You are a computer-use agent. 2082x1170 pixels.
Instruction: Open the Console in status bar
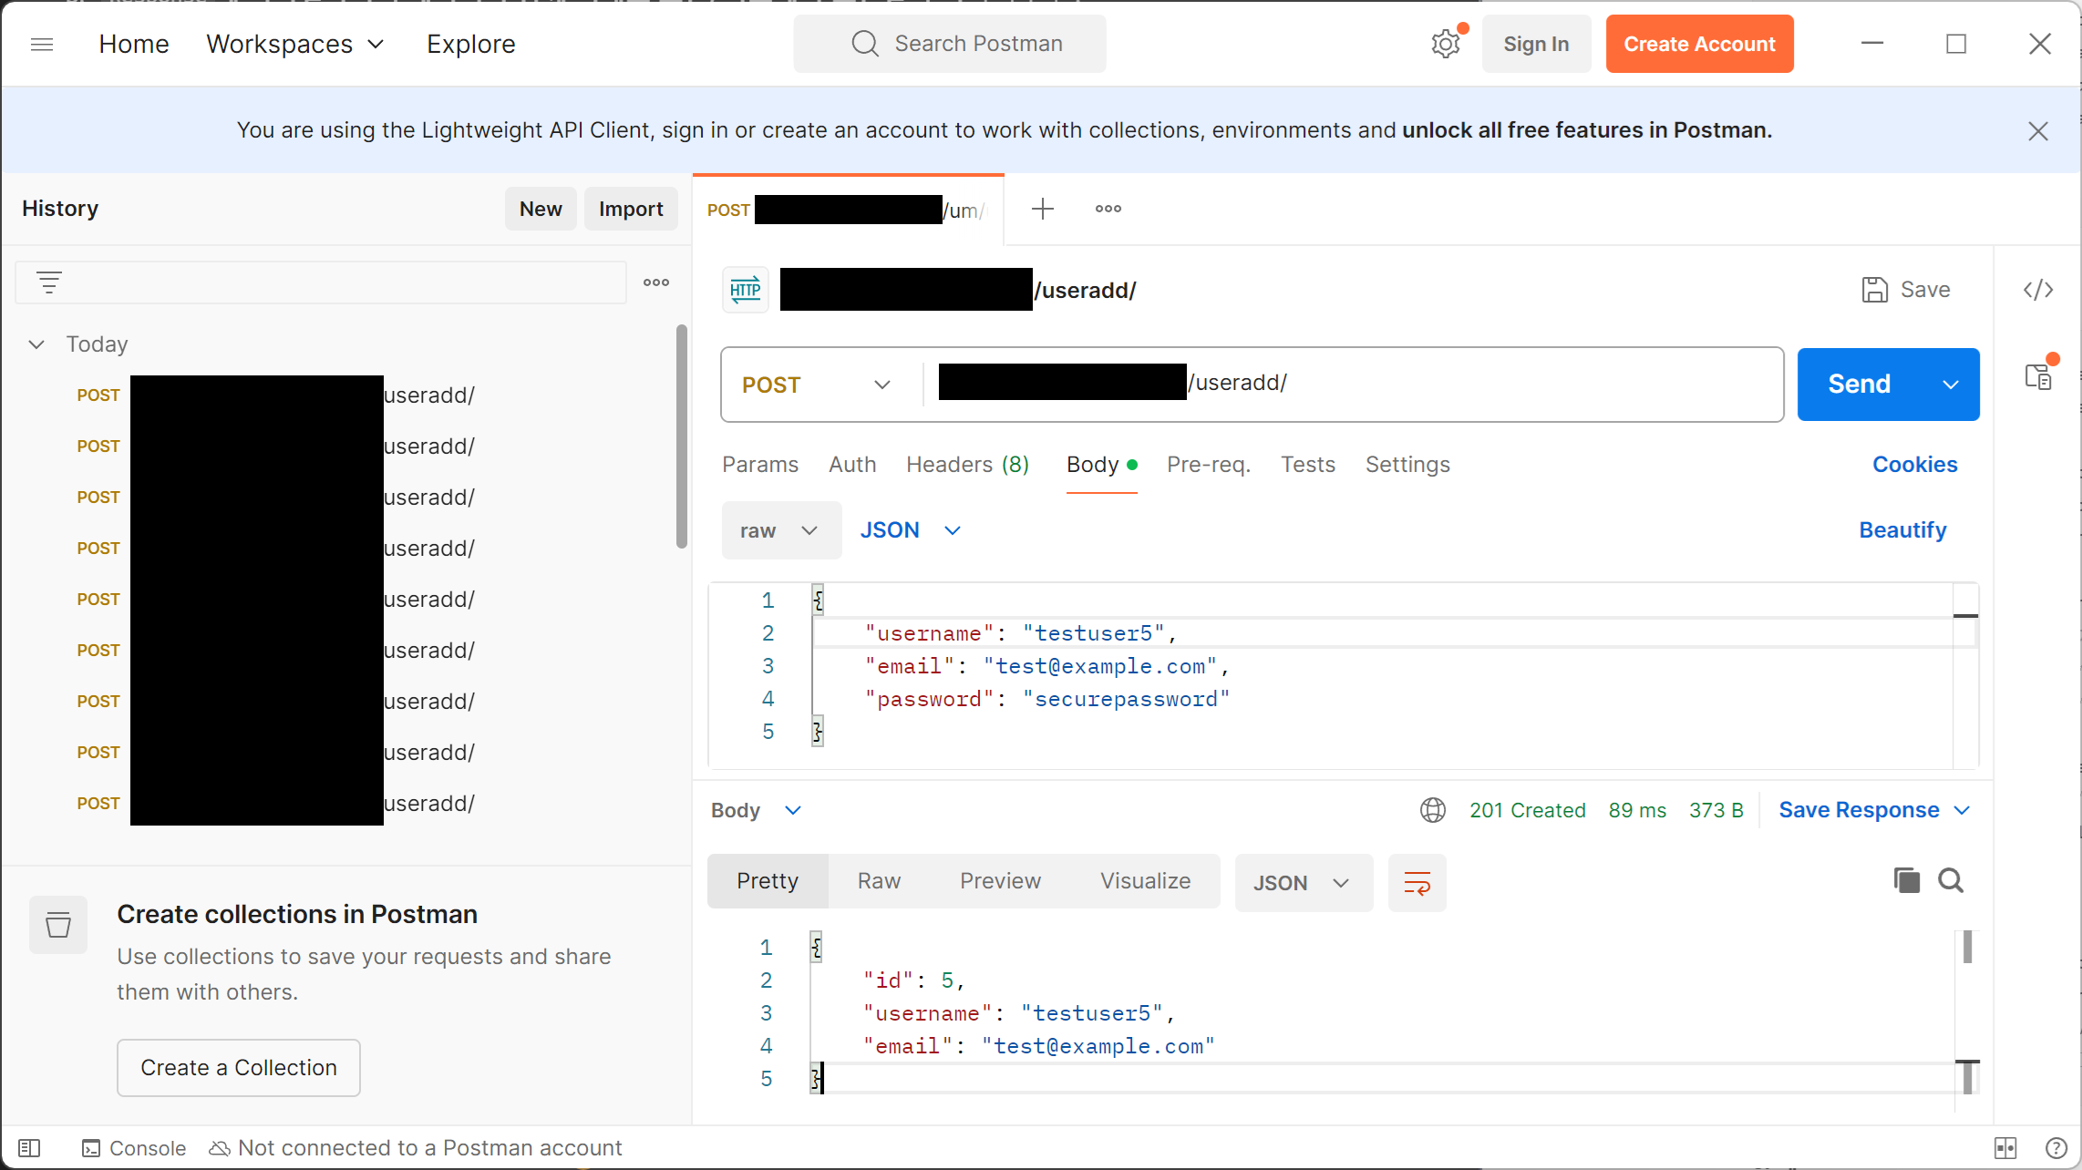134,1148
